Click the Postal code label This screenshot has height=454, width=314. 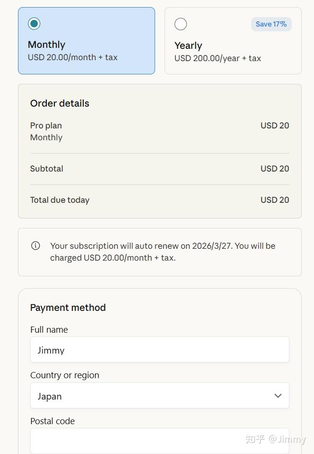(x=52, y=421)
